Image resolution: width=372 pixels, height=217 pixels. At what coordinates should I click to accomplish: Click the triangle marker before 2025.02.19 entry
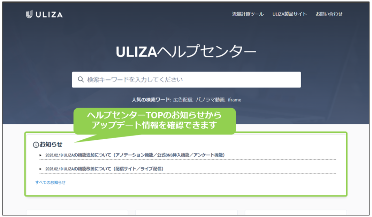[x=40, y=155]
